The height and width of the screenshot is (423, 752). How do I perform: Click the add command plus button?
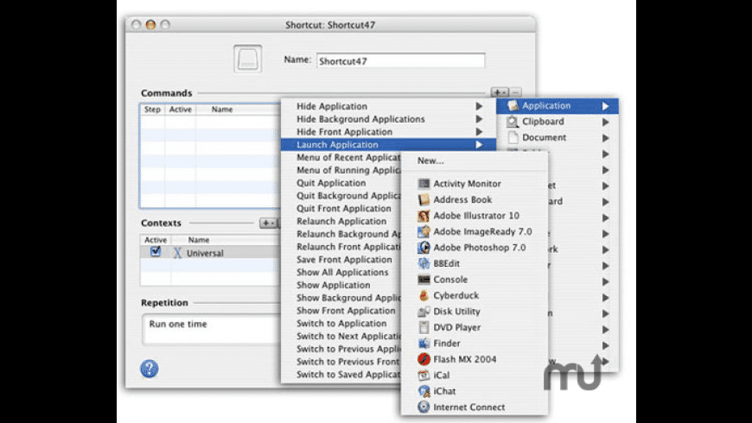(499, 92)
